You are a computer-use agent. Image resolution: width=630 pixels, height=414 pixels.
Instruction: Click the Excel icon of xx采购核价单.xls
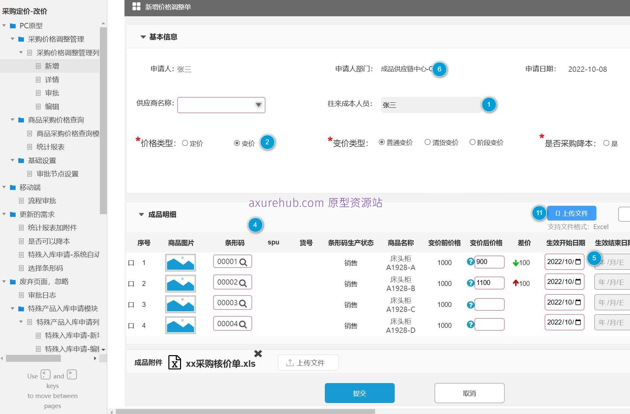[174, 362]
